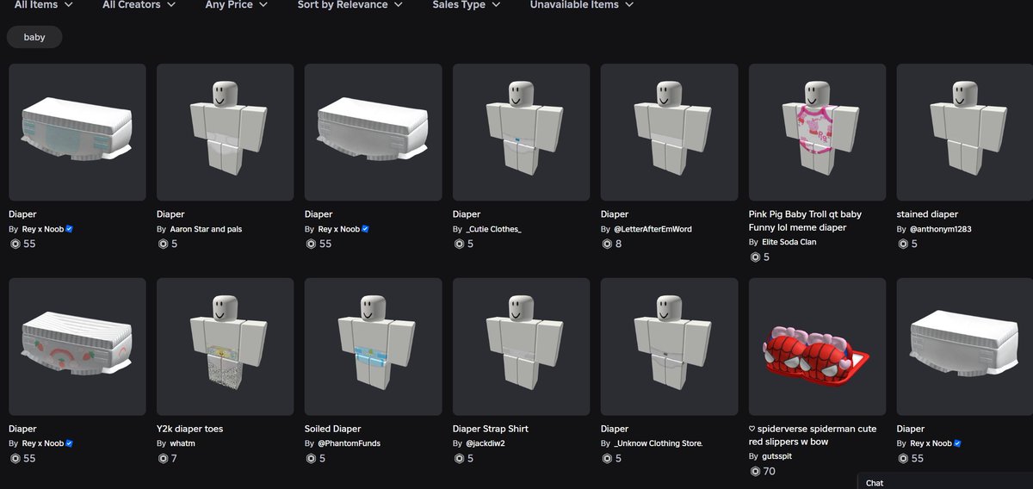Open the Pink Pig Baby Troll thumbnail
The height and width of the screenshot is (489, 1033).
[818, 132]
